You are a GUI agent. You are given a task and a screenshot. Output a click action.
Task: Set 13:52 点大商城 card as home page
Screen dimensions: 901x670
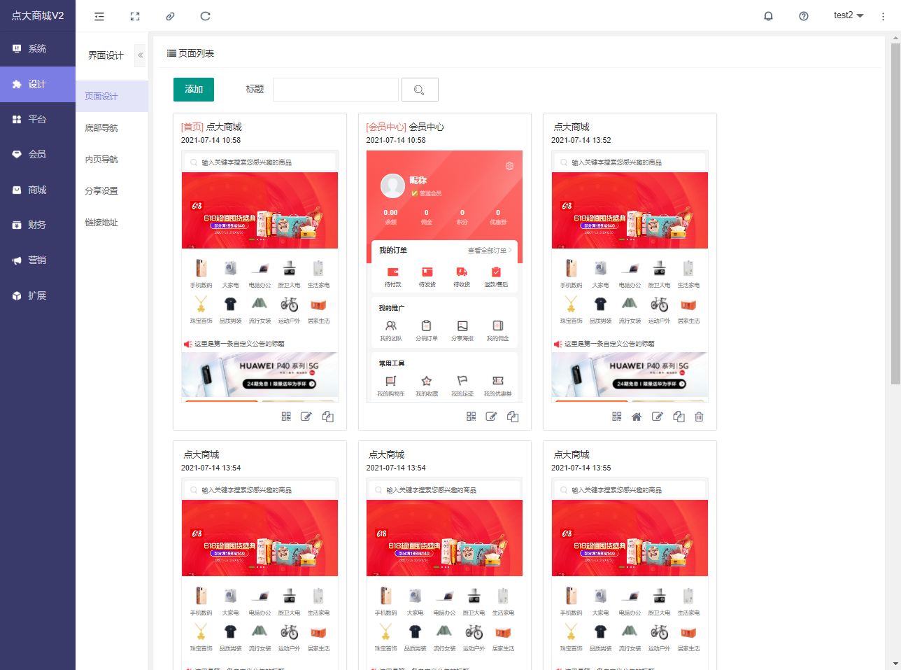pos(637,417)
